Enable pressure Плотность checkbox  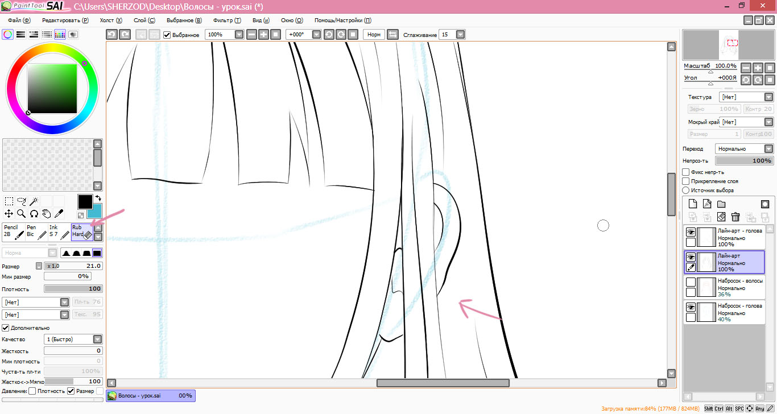click(x=32, y=391)
